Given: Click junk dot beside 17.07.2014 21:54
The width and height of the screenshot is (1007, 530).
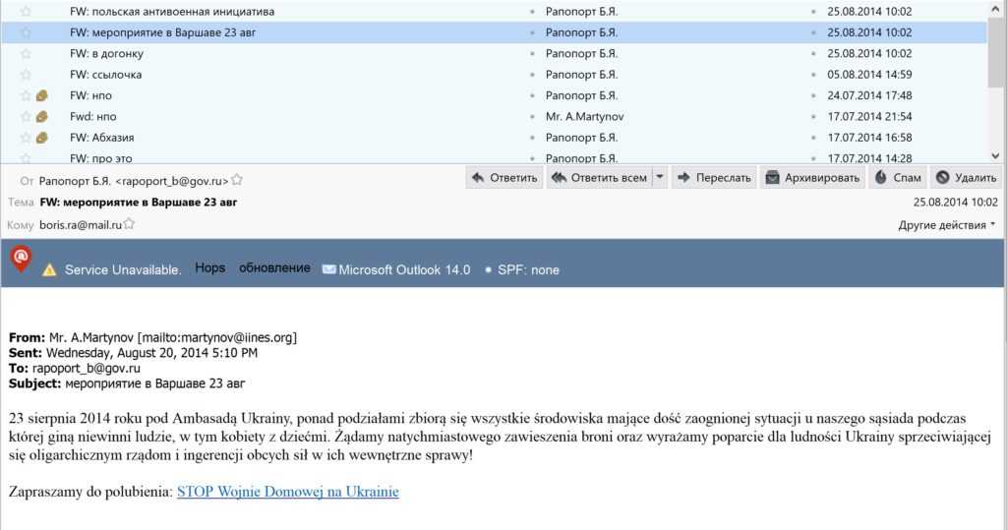Looking at the screenshot, I should 813,117.
